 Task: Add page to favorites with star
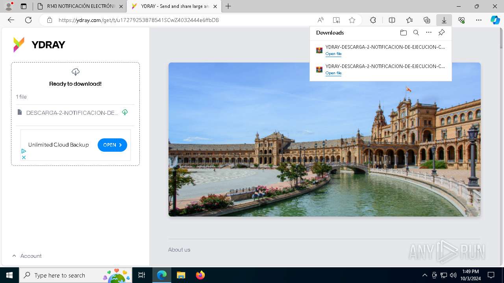pos(352,20)
